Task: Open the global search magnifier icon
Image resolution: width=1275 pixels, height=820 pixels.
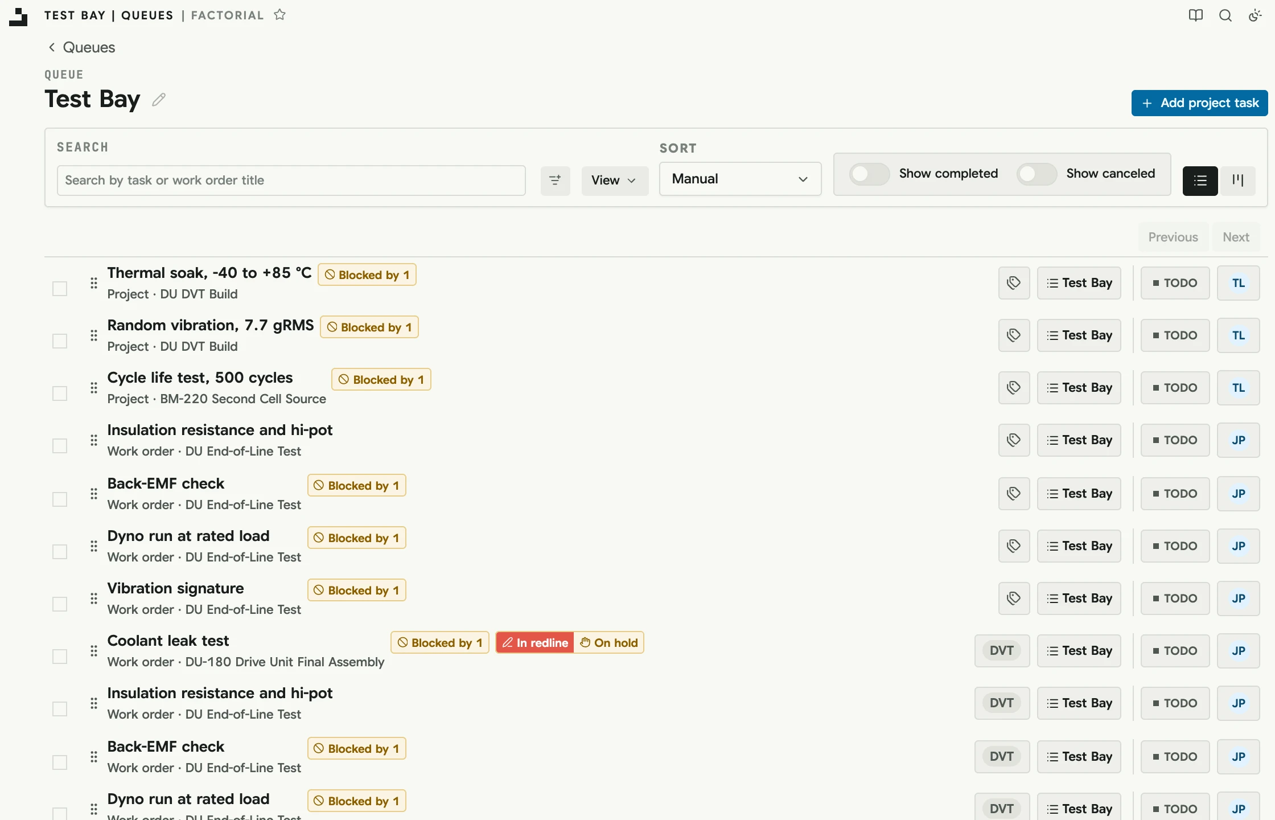Action: [x=1225, y=15]
